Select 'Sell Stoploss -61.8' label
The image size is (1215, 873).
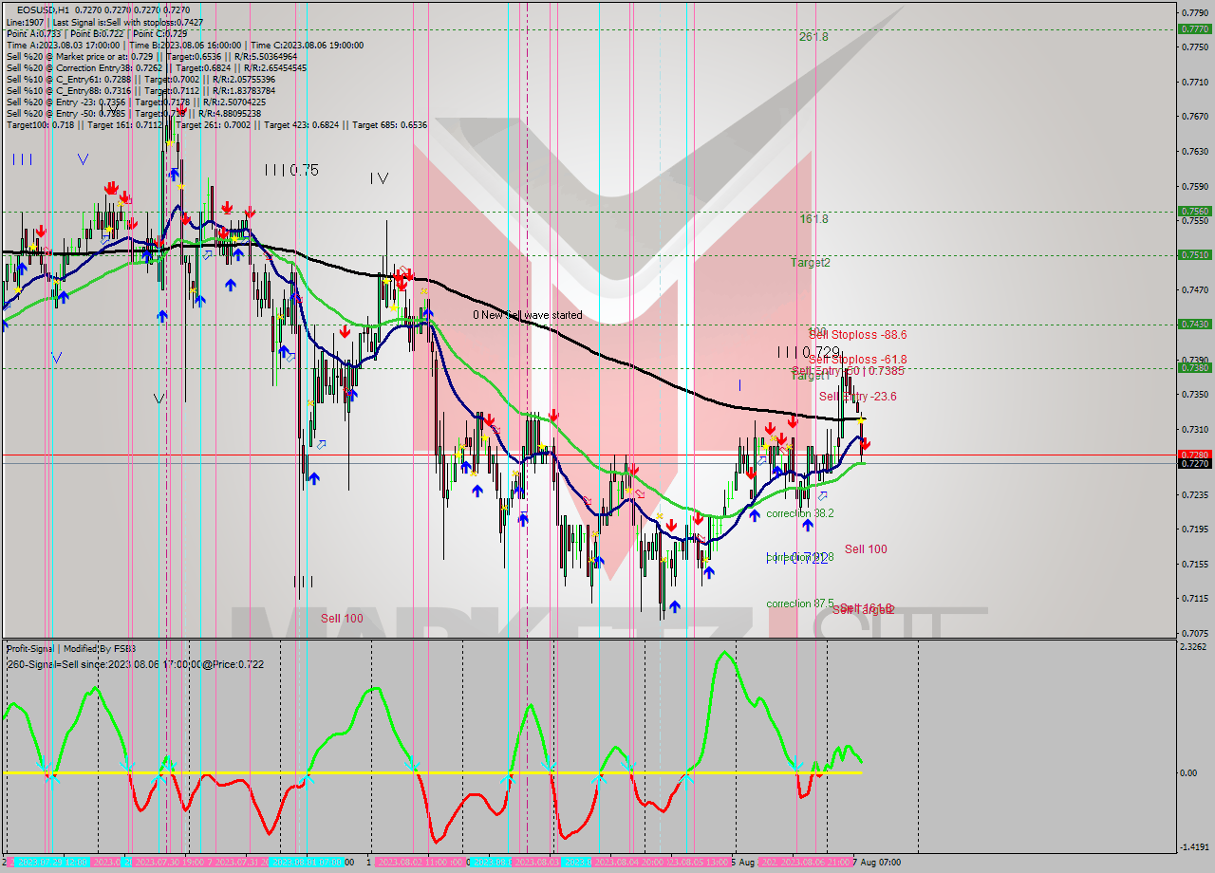[858, 359]
